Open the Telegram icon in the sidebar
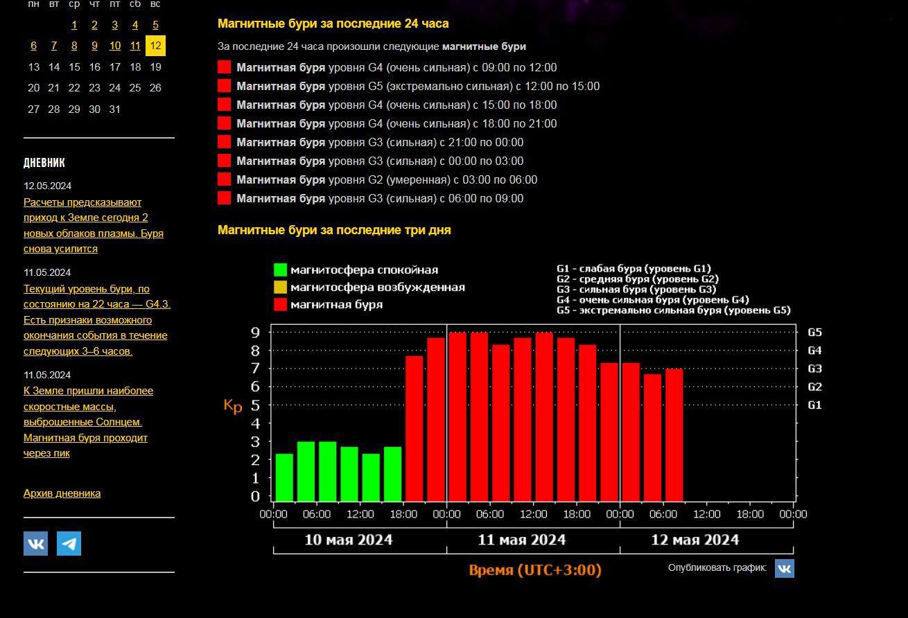Image resolution: width=908 pixels, height=618 pixels. [69, 544]
